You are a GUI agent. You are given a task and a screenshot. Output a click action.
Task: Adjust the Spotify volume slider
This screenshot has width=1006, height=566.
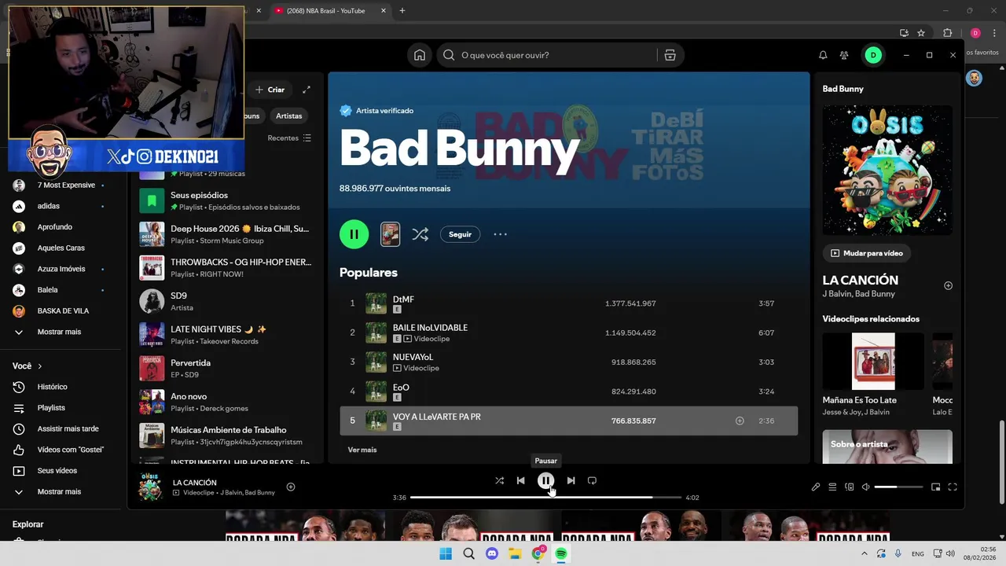tap(898, 487)
